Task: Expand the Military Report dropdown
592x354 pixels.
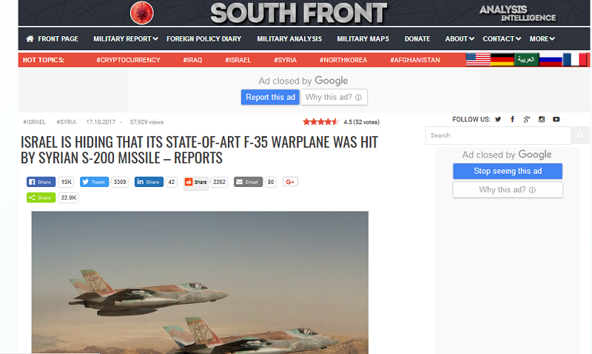Action: pyautogui.click(x=126, y=39)
